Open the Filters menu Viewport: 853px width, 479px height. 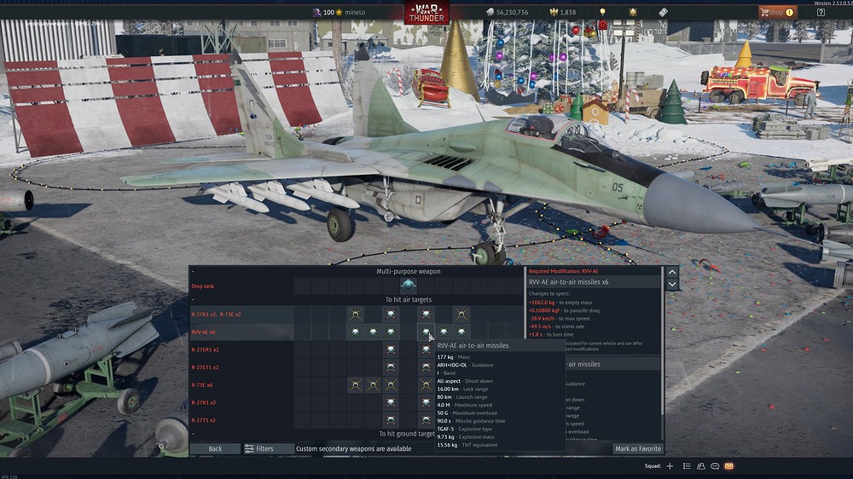tap(259, 448)
